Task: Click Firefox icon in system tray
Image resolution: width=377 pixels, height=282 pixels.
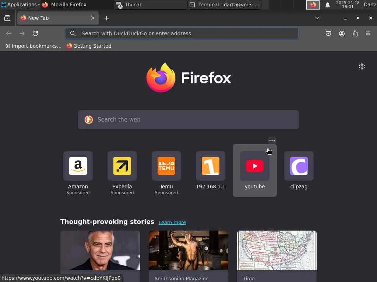Action: 313,5
